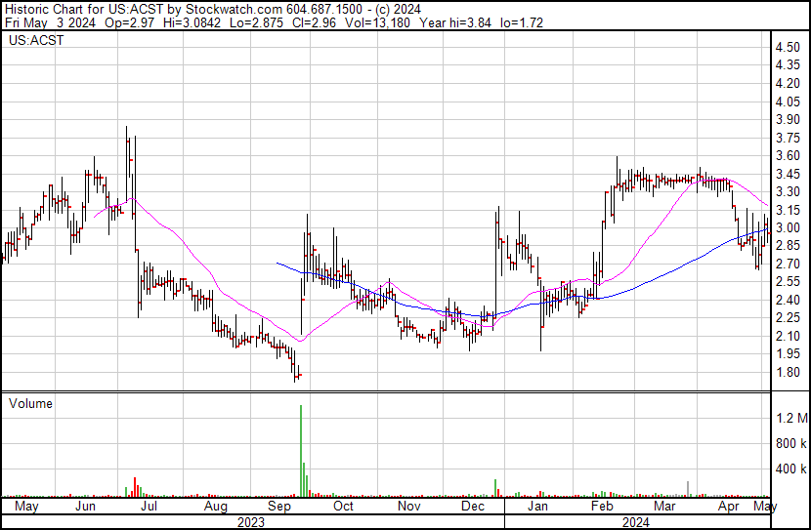Click the 3.00 price axis label
Image resolution: width=811 pixels, height=530 pixels.
coord(787,228)
